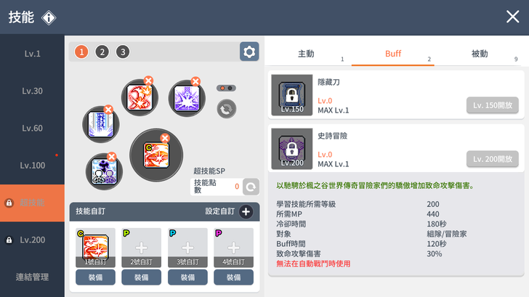Click the info diamond next to 技能

(49, 17)
